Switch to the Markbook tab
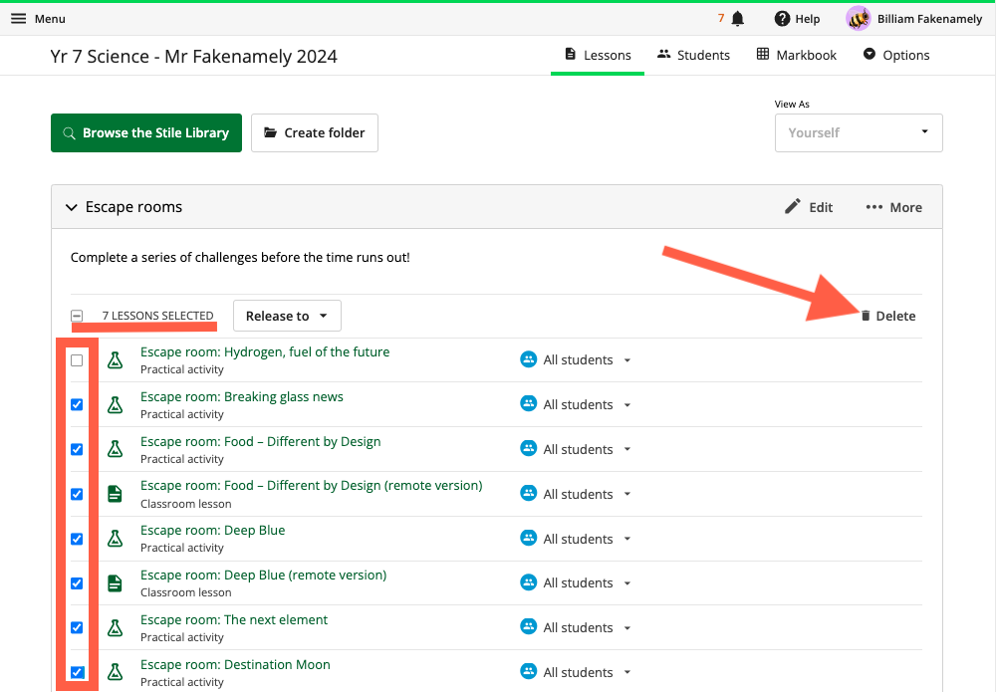This screenshot has height=692, width=996. 797,55
